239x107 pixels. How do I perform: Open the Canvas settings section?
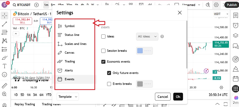click(x=69, y=53)
